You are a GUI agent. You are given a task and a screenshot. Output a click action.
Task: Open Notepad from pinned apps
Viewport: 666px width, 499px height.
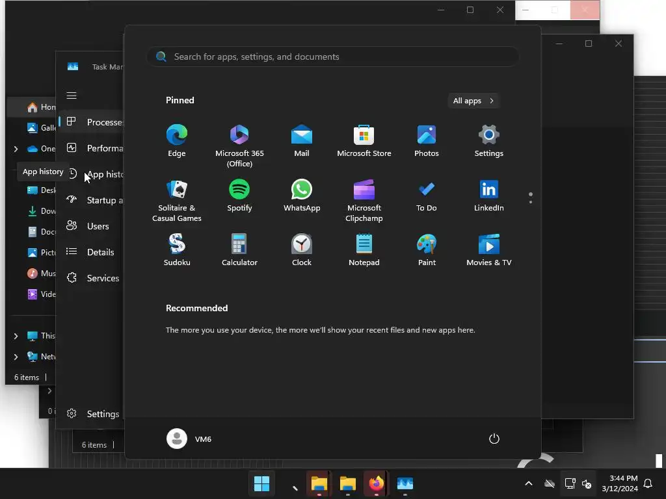click(x=364, y=250)
